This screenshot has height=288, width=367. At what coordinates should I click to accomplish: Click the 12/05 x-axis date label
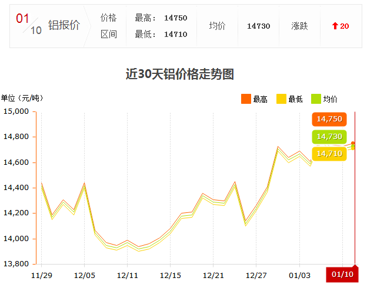(84, 274)
